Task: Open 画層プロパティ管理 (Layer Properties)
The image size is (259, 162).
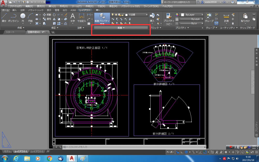Action: point(102,18)
